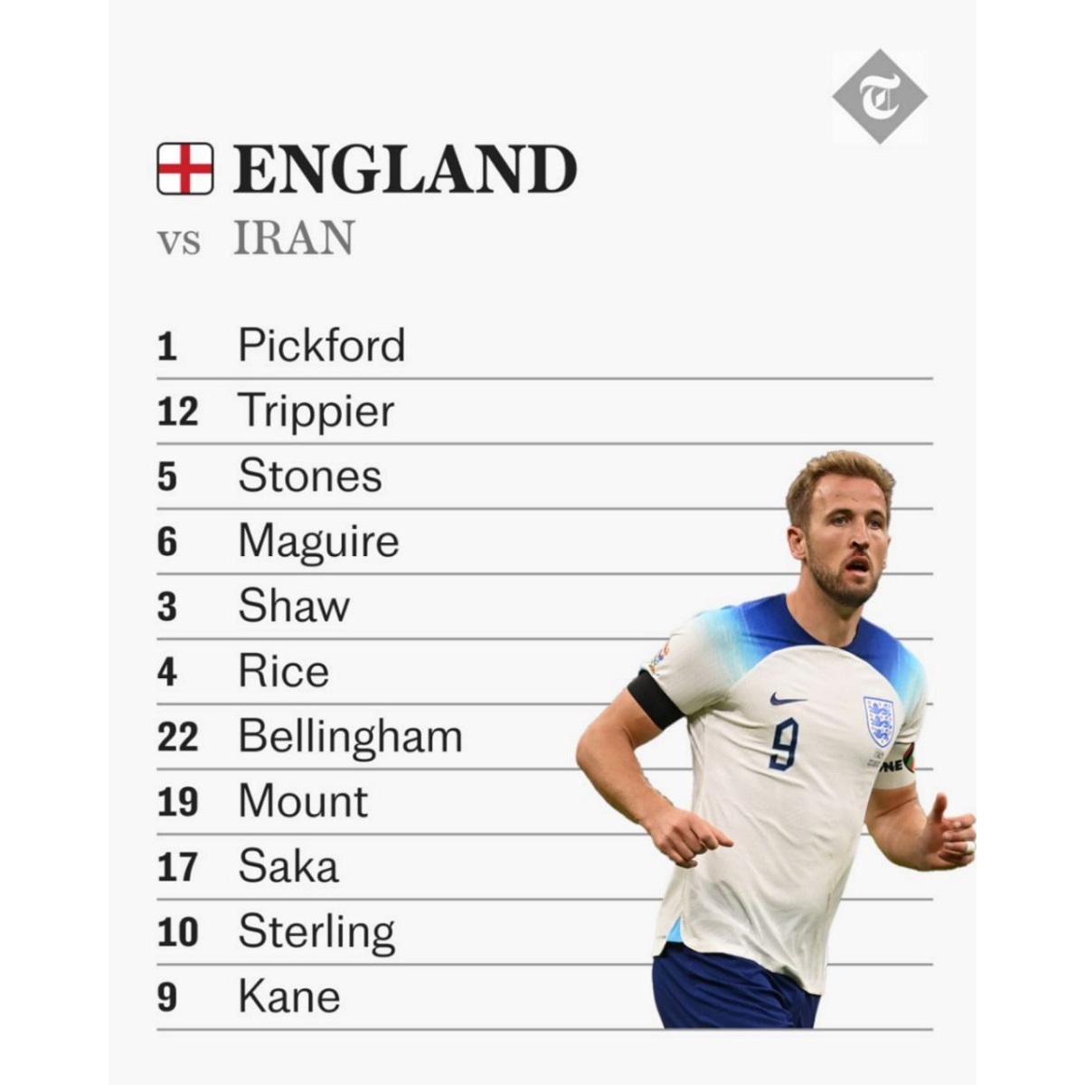
Task: Choose Saka in the starting eleven
Action: (x=288, y=867)
